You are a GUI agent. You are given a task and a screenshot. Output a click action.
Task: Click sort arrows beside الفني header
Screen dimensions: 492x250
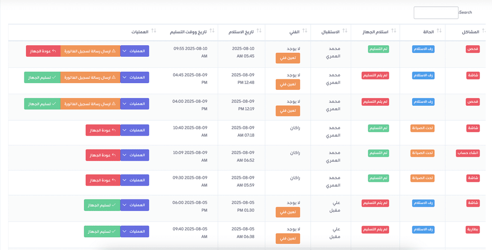point(305,31)
